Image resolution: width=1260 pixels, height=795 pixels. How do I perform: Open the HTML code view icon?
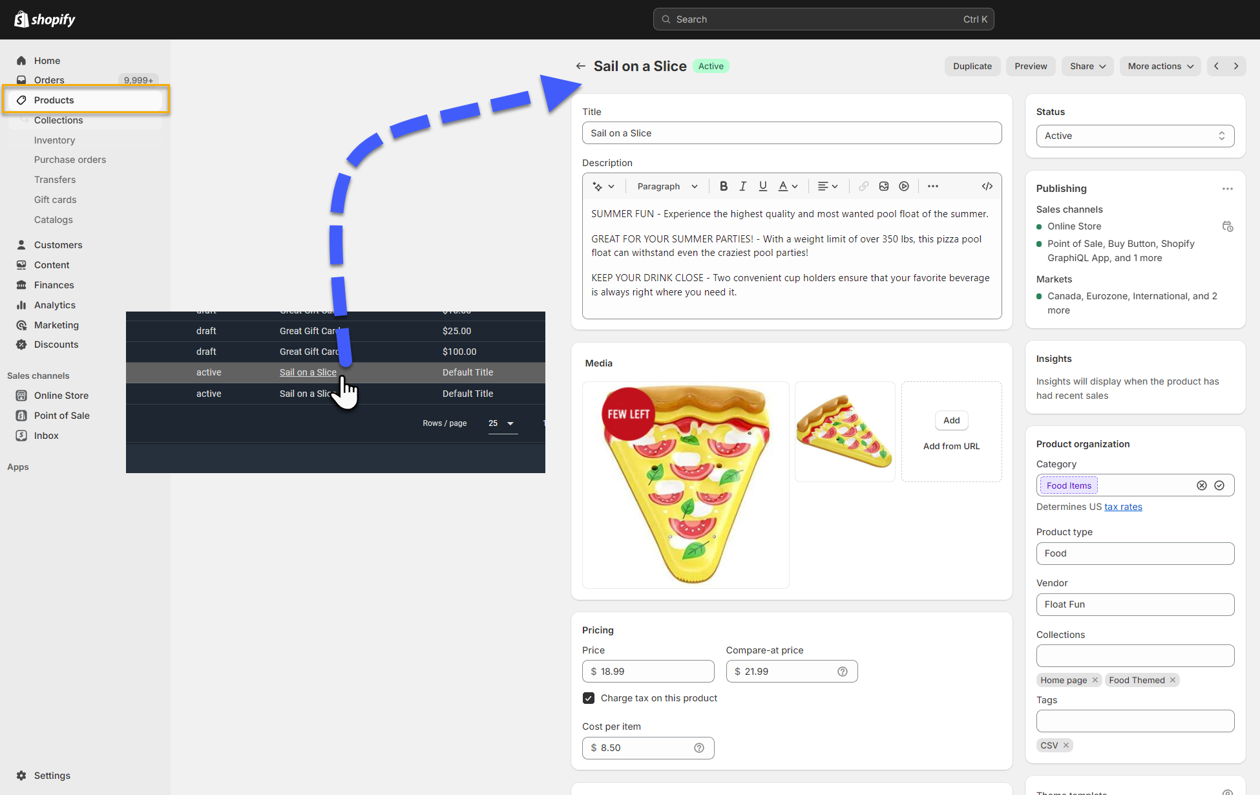coord(987,186)
